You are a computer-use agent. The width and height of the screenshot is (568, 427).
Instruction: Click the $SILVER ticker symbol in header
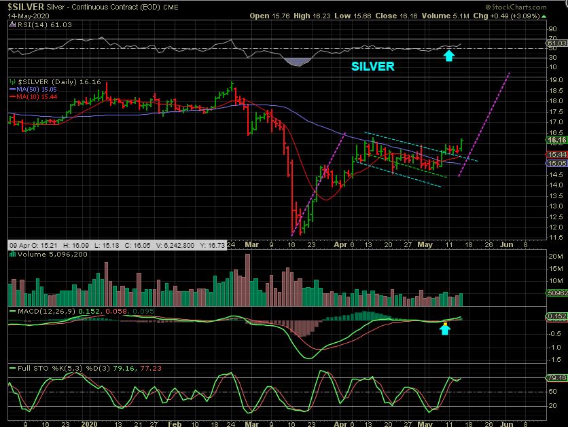pyautogui.click(x=22, y=5)
